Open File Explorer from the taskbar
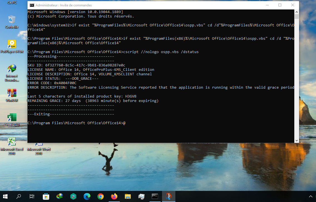This screenshot has height=202, width=316. 128,196
